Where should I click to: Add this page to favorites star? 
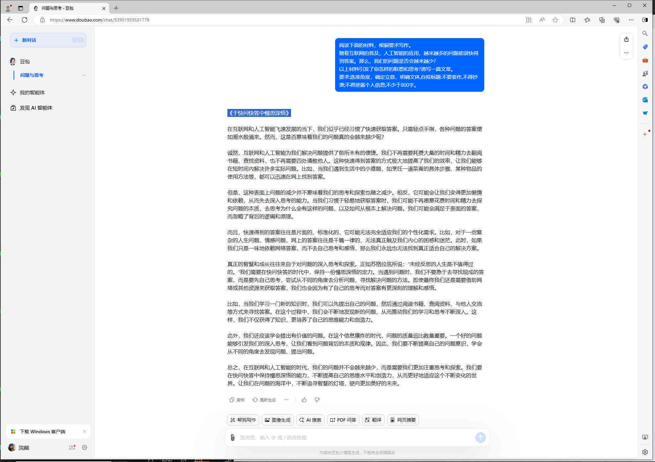pos(555,20)
